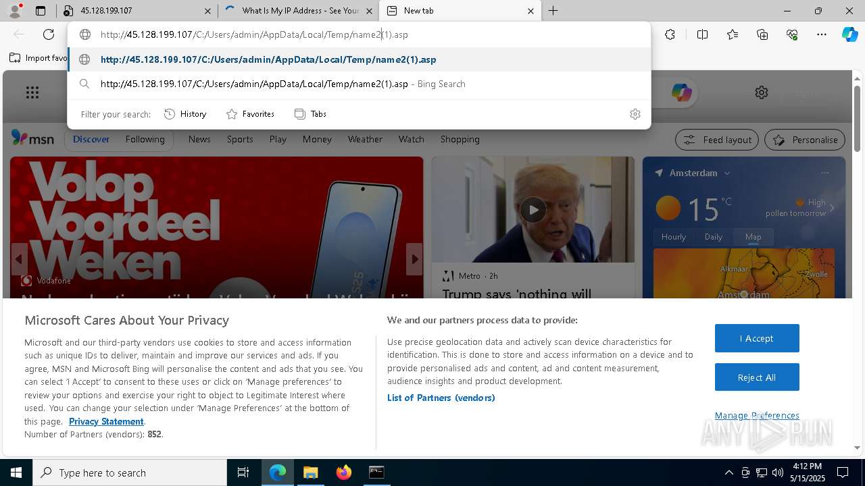The width and height of the screenshot is (865, 486).
Task: Select the highlighted URL suggestion
Action: [x=360, y=59]
